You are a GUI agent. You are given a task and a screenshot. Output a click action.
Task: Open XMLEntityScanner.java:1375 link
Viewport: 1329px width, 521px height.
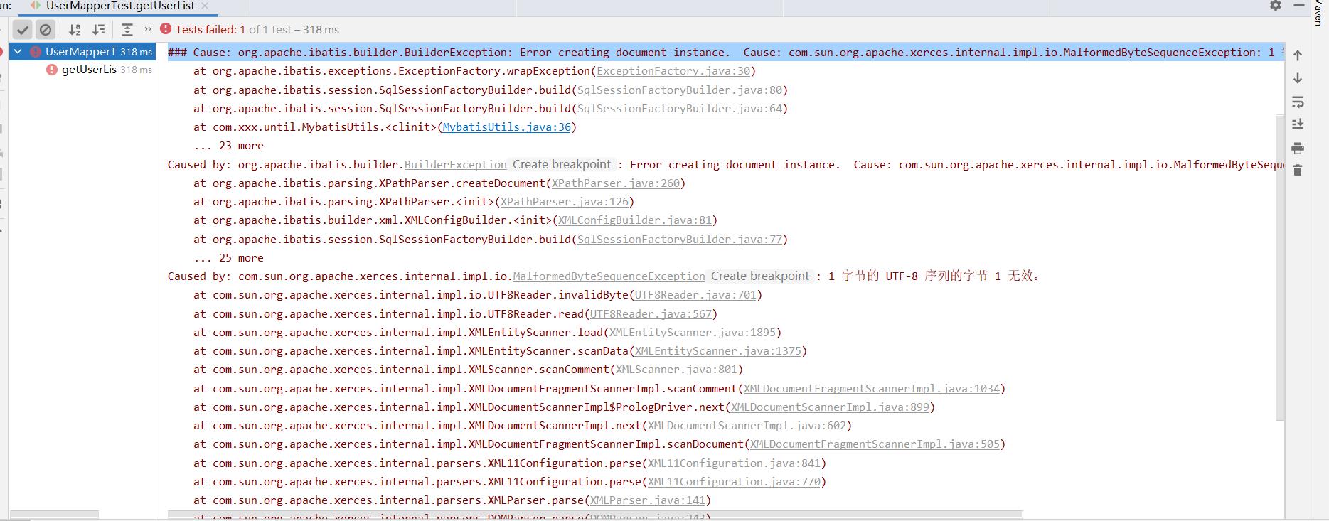tap(718, 351)
